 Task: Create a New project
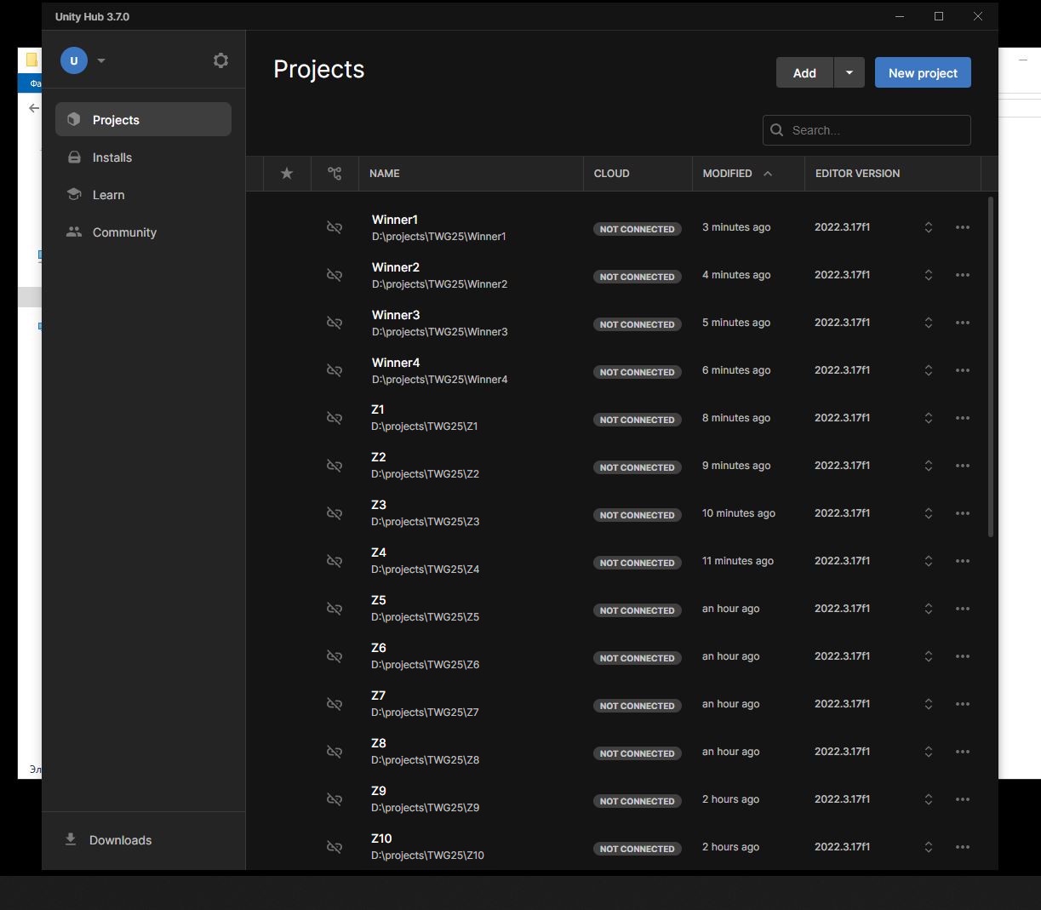[x=923, y=72]
